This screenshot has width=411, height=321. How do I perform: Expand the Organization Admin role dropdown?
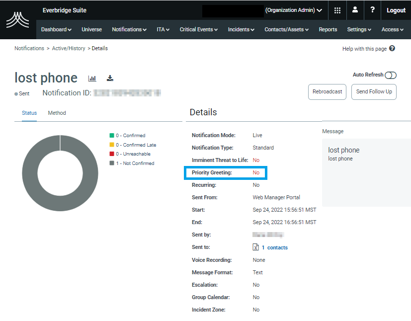(294, 10)
